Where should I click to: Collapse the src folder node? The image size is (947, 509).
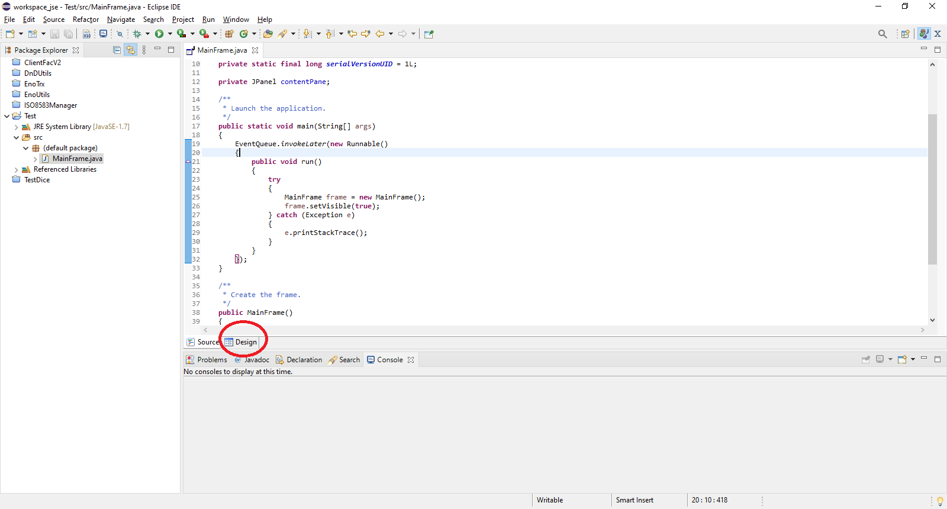pos(16,137)
